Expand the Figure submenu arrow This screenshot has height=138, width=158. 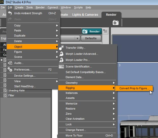[x=57, y=52]
